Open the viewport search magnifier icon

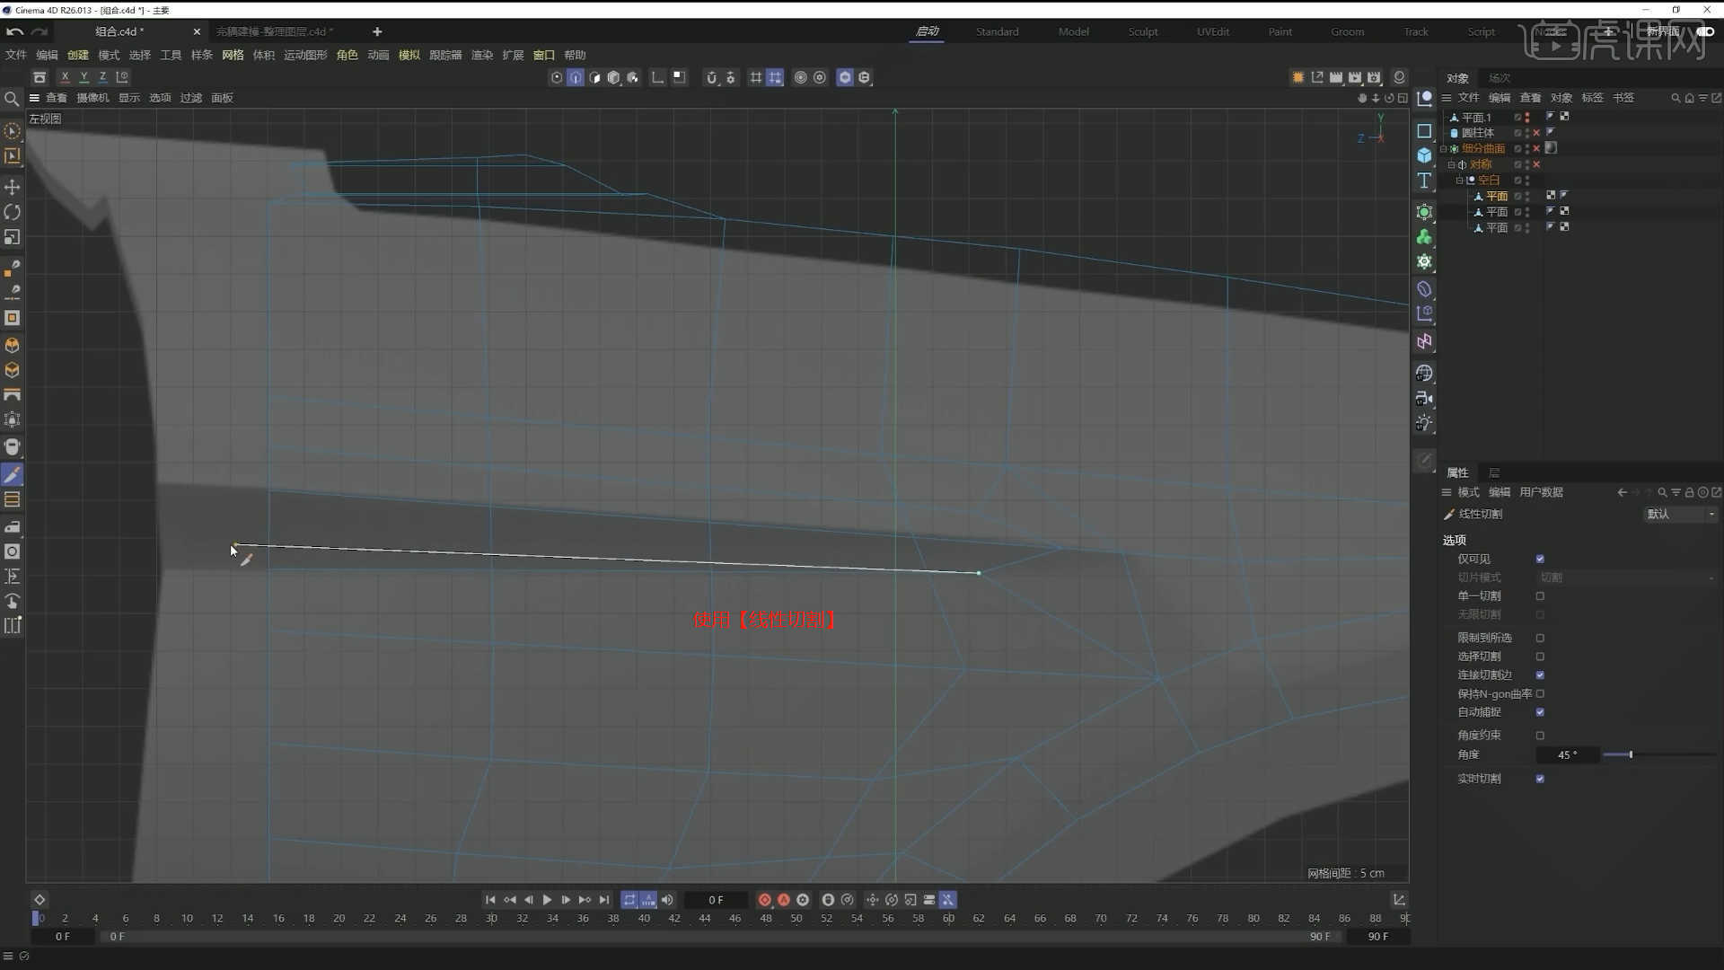coord(12,99)
